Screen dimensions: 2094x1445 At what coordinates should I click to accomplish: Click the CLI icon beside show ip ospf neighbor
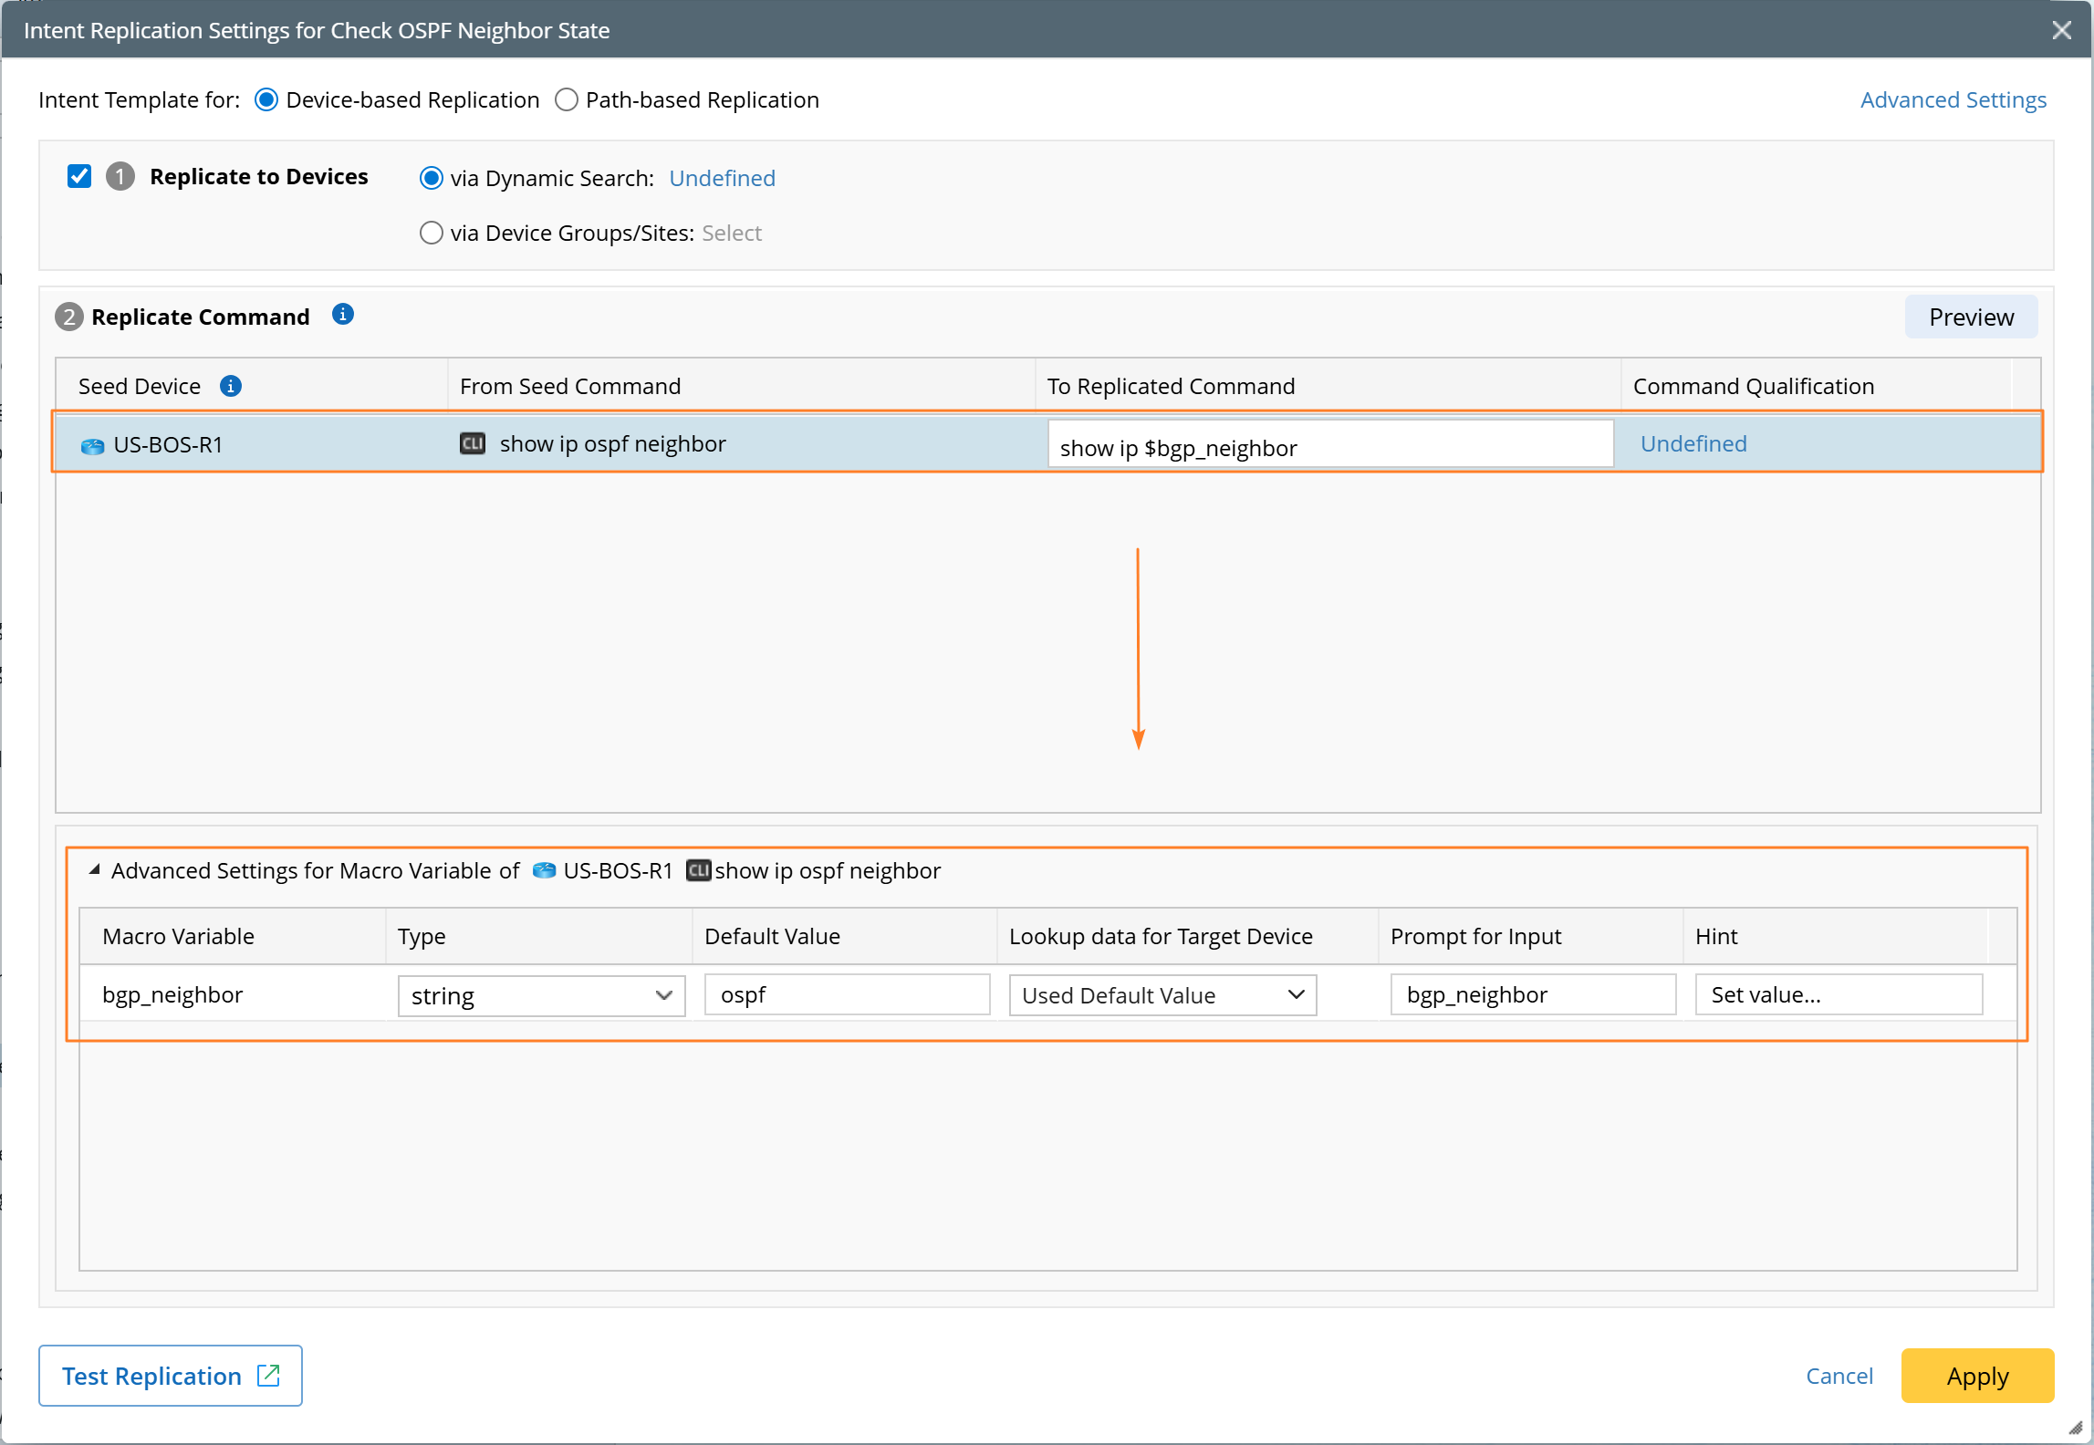pos(472,443)
